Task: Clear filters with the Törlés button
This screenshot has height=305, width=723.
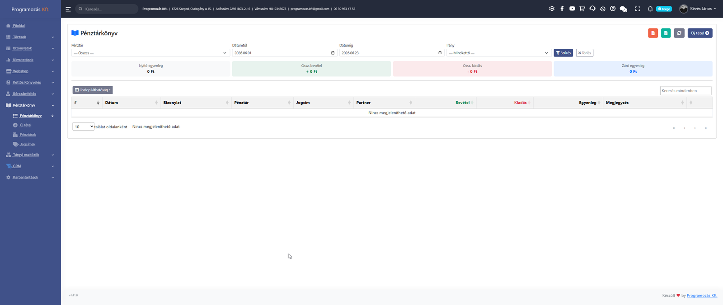Action: click(585, 53)
